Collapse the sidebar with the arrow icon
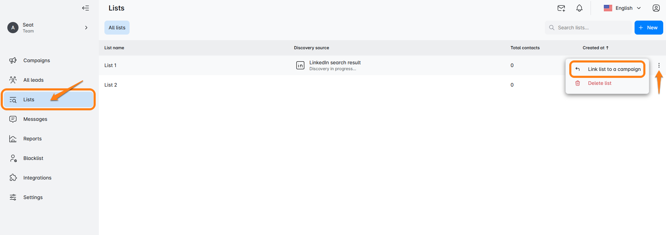 tap(86, 8)
